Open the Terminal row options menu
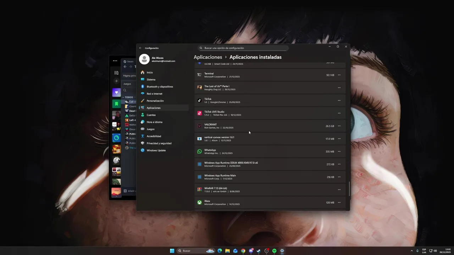The image size is (454, 255). coord(339,75)
